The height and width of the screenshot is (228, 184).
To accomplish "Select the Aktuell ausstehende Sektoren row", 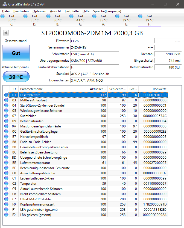I will coord(89,189).
